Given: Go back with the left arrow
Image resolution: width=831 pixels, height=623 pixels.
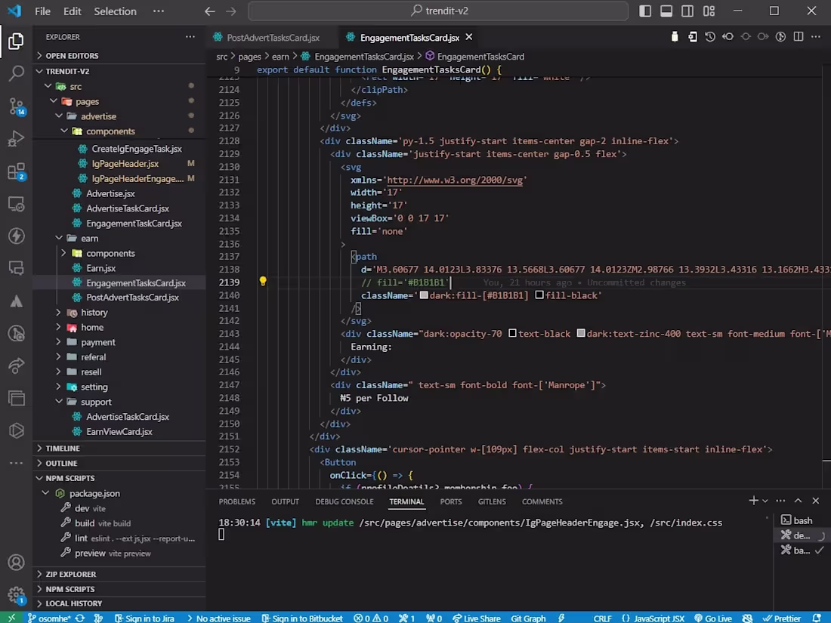Looking at the screenshot, I should 210,11.
